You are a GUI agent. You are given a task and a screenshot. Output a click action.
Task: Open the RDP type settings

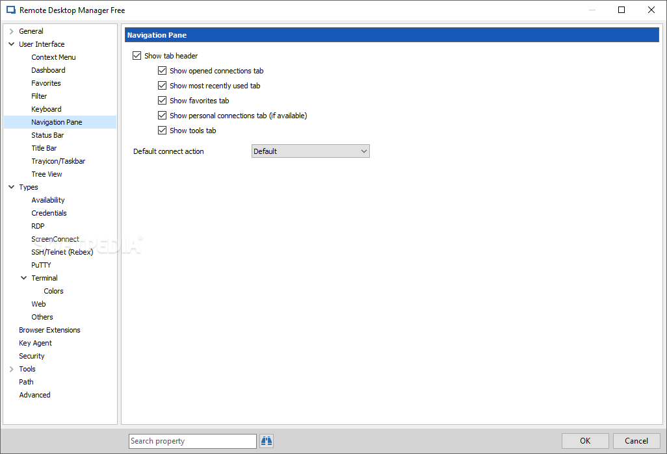point(38,226)
